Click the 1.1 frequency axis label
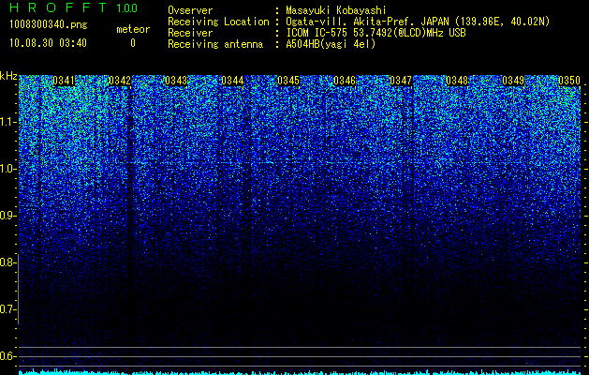Screen dimensions: 589x375 [7, 122]
